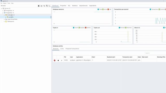Expand the postgres database node
This screenshot has height=93, width=166.
tap(6, 17)
